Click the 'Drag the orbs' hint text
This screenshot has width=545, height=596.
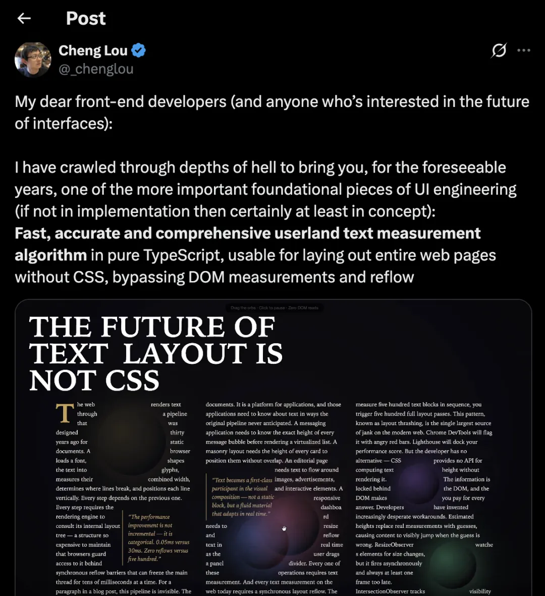point(274,307)
